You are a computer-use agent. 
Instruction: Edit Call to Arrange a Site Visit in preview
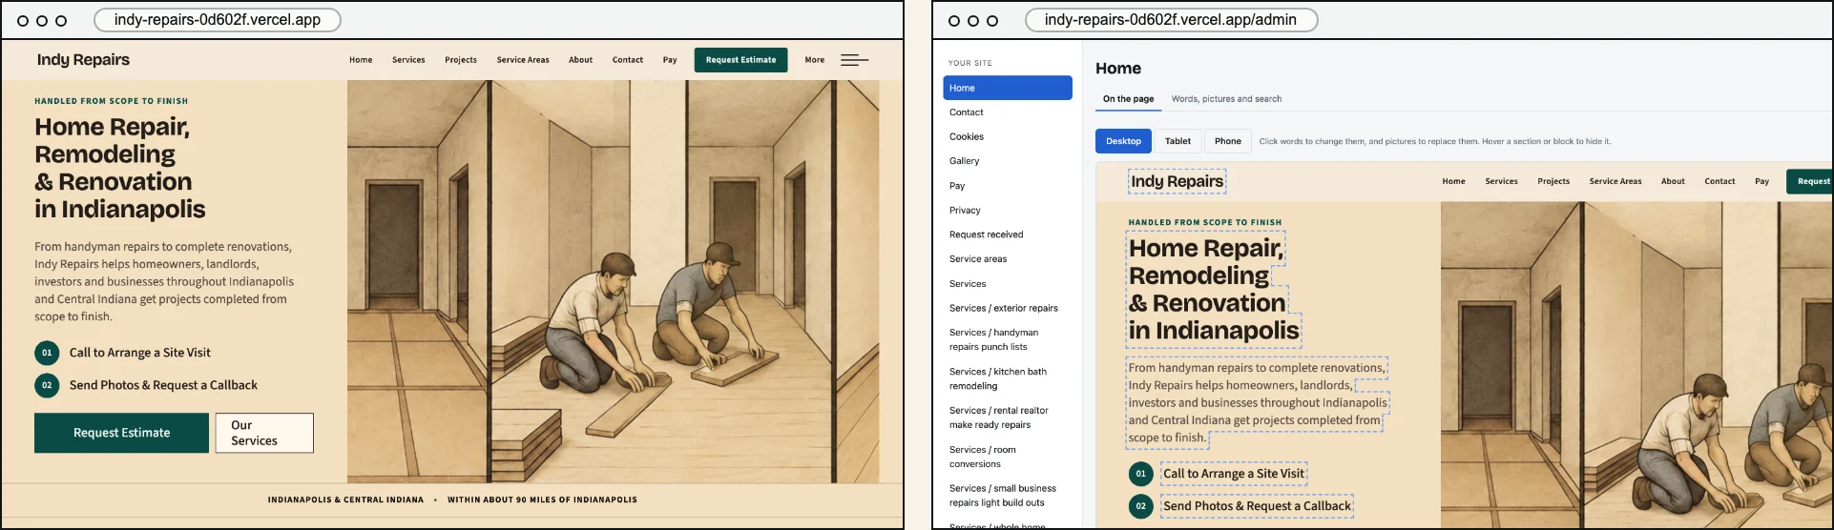pyautogui.click(x=1233, y=474)
